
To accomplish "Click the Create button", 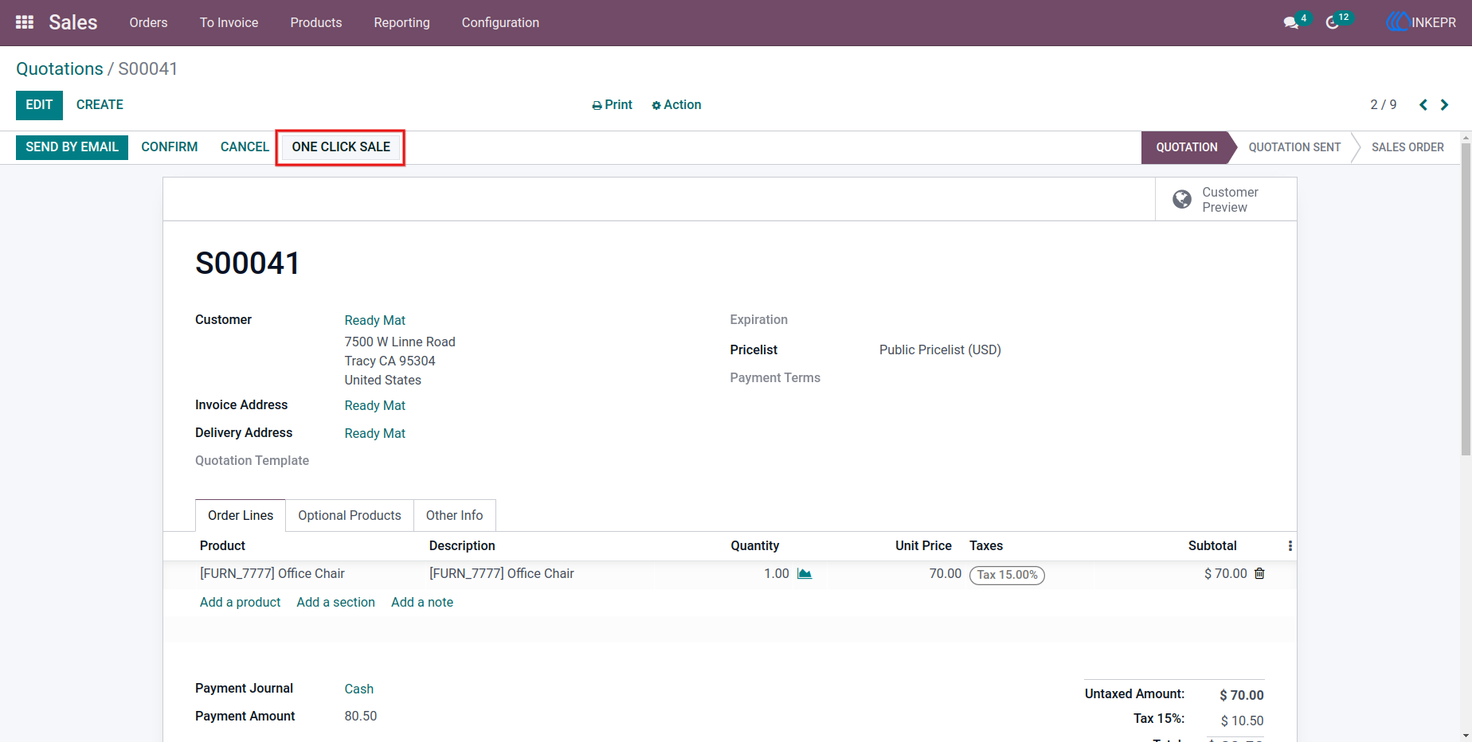I will pyautogui.click(x=100, y=105).
